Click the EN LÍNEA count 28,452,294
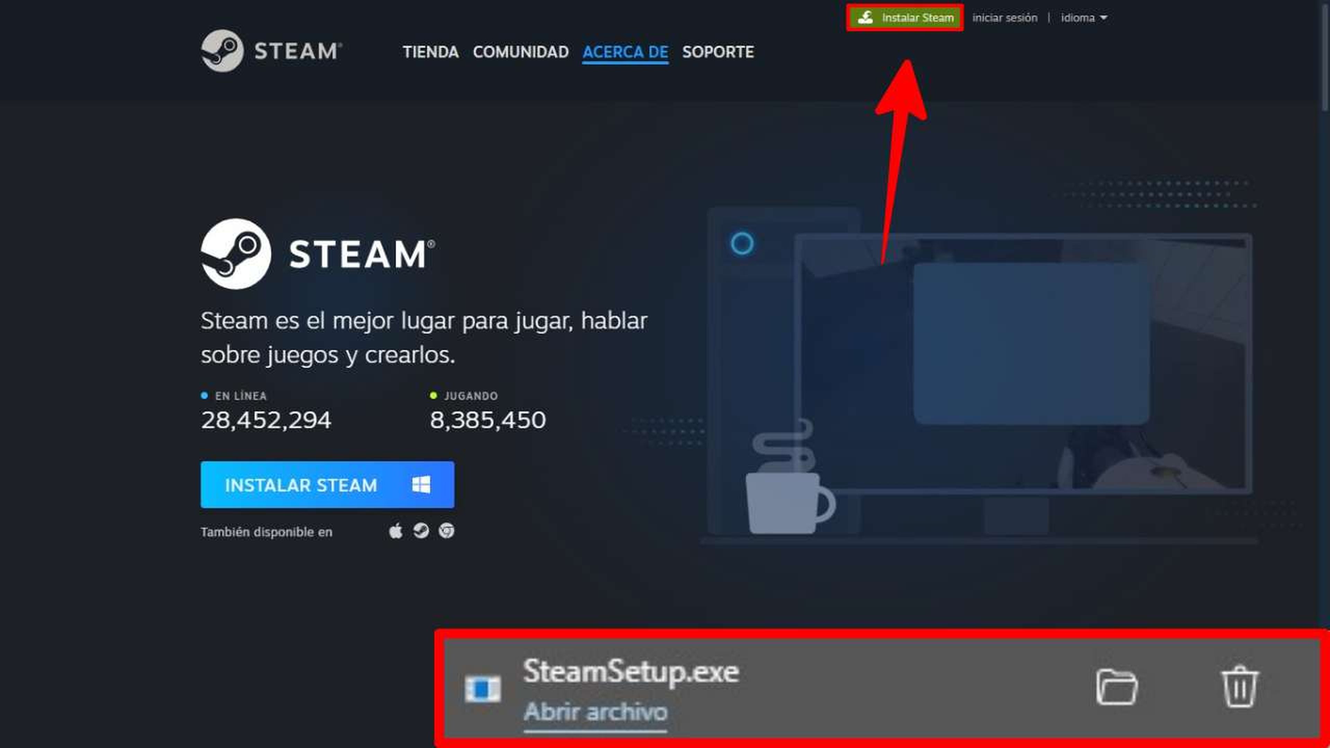Screen dimensions: 1330x748 266,420
